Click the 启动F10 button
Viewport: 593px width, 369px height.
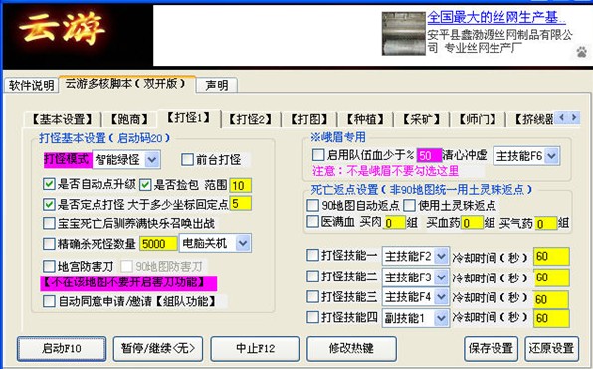(x=62, y=348)
